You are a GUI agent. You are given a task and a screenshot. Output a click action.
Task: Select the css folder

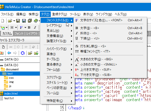(x=11, y=78)
